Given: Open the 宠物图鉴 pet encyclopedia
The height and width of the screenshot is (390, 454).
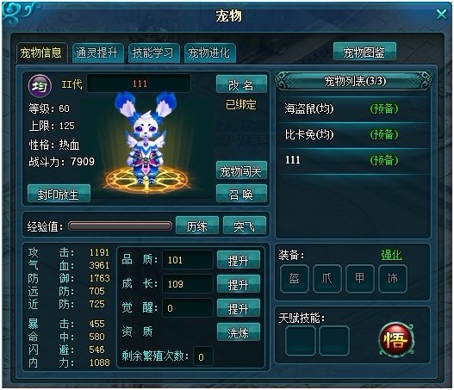Looking at the screenshot, I should tap(364, 52).
